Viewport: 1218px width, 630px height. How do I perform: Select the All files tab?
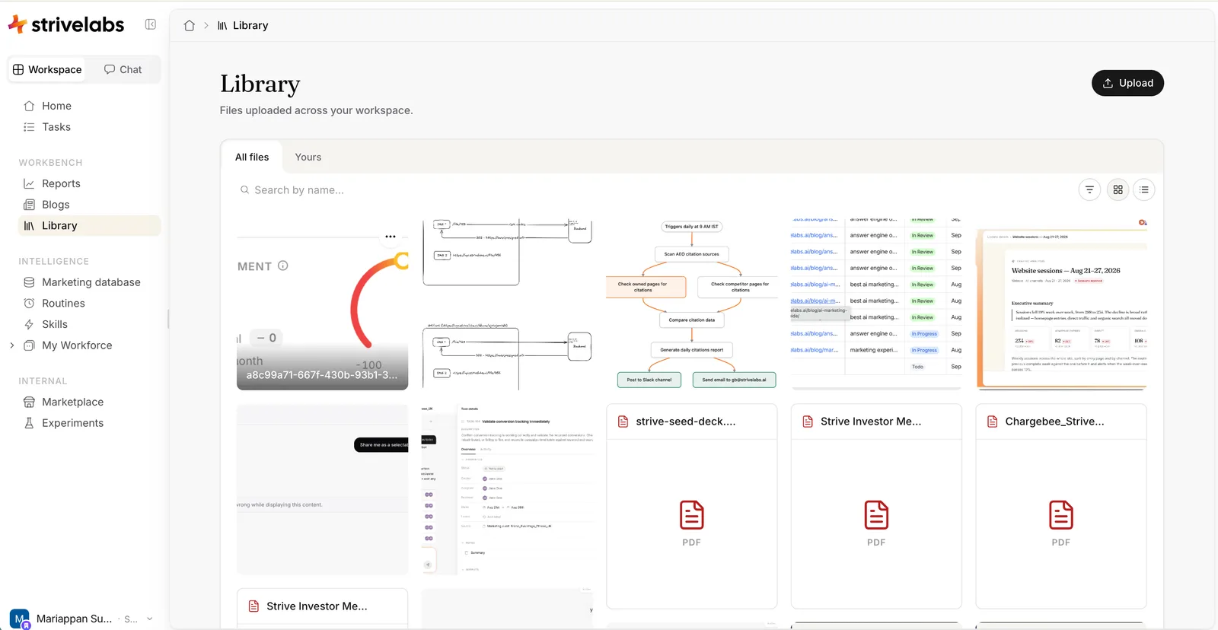pyautogui.click(x=252, y=157)
